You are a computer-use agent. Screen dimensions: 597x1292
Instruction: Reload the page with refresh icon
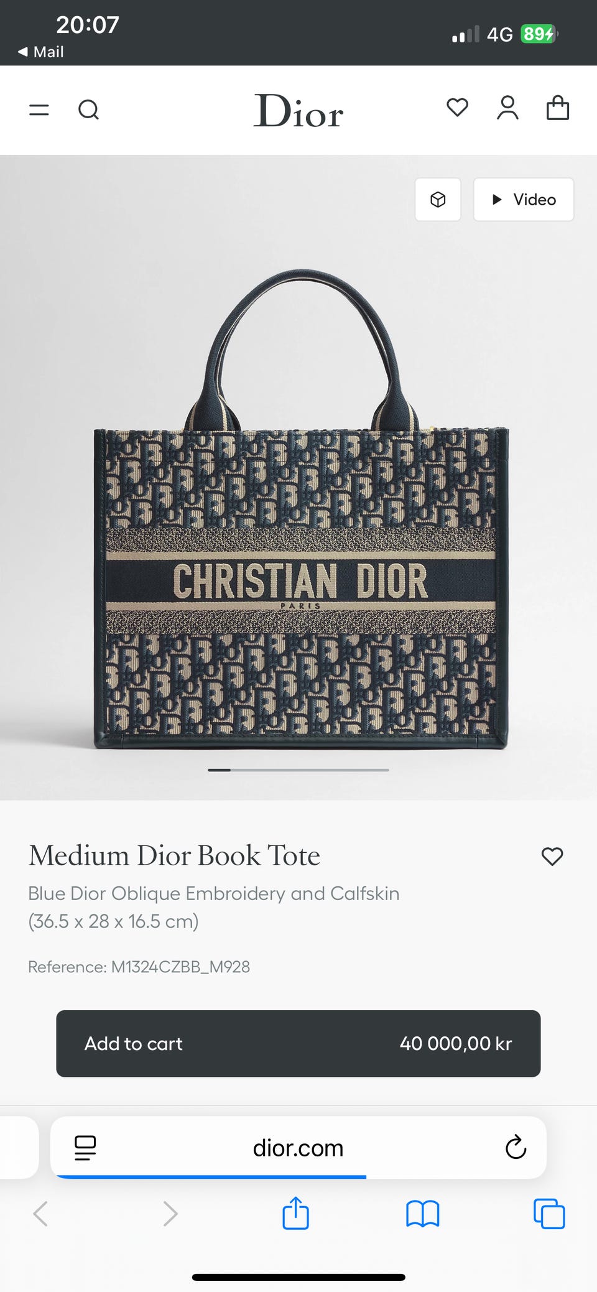pyautogui.click(x=516, y=1148)
